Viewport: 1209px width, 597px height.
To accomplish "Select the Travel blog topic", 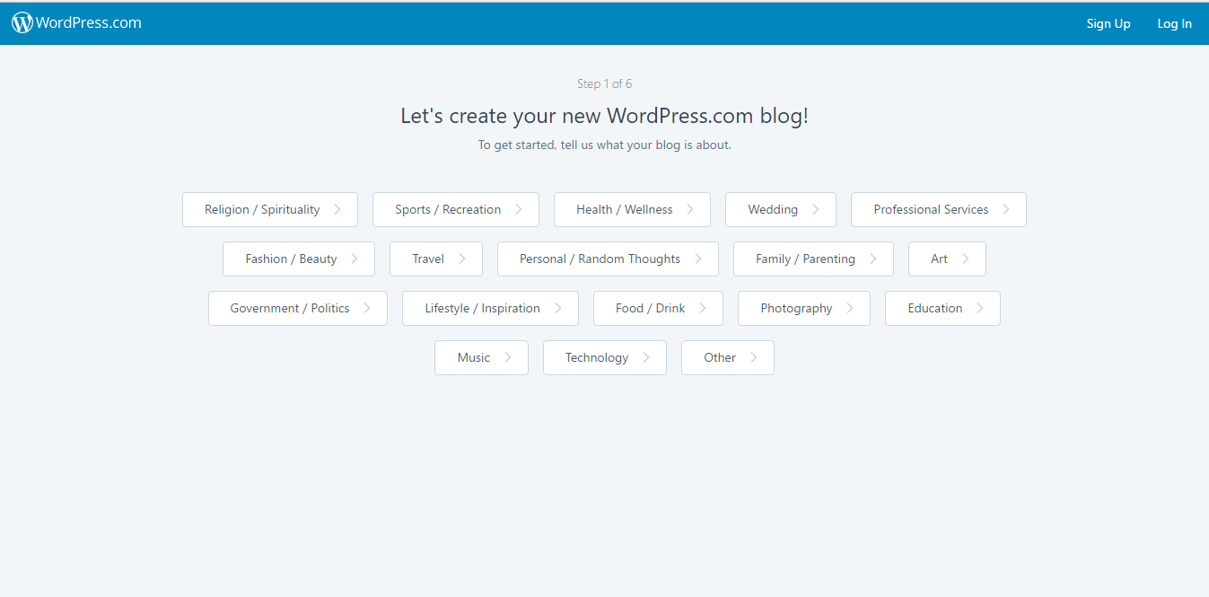I will (x=436, y=259).
